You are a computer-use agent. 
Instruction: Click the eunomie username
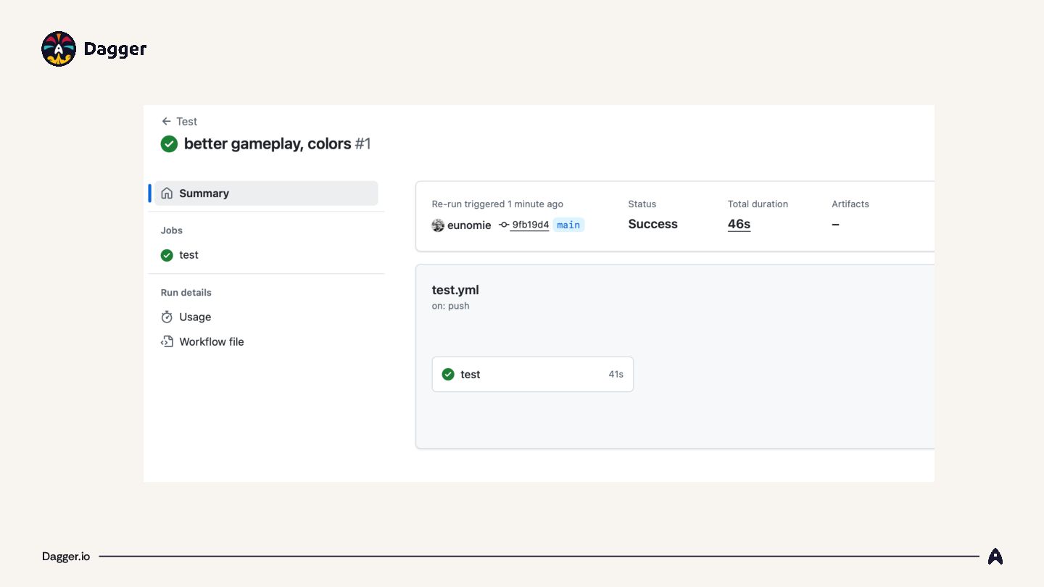[x=469, y=225]
